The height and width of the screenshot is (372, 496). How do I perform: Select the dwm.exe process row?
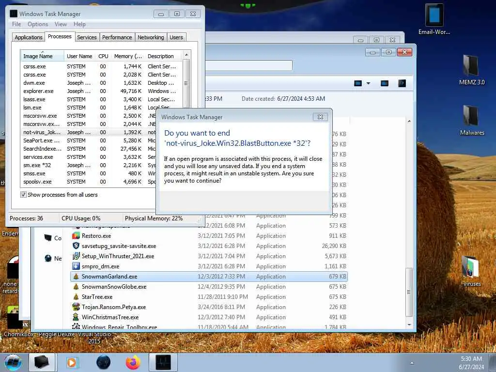101,83
